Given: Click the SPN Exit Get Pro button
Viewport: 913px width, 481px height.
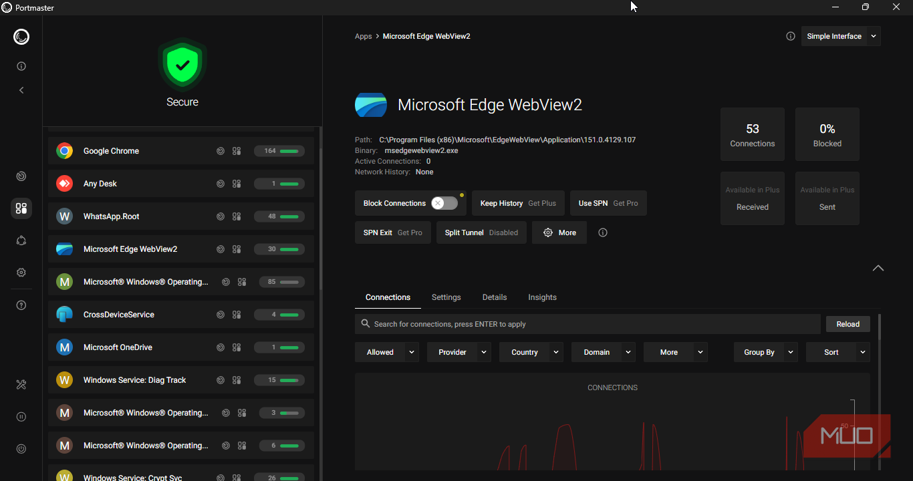Looking at the screenshot, I should click(393, 232).
